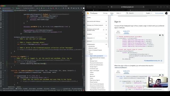
Task: Click Android Studio's search everywhere magnifier icon
Action: (x=81, y=8)
